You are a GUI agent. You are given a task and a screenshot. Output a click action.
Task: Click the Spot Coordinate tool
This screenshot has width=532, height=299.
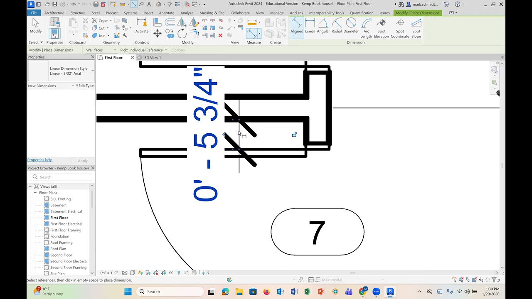[x=400, y=28]
